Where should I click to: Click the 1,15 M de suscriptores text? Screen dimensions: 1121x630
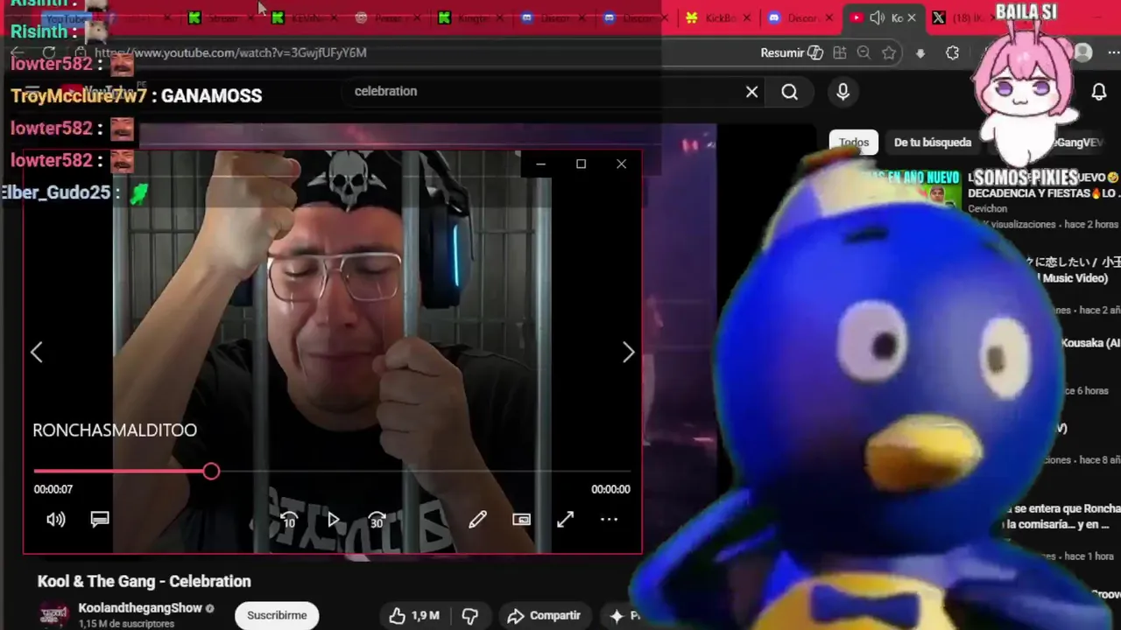pos(126,624)
